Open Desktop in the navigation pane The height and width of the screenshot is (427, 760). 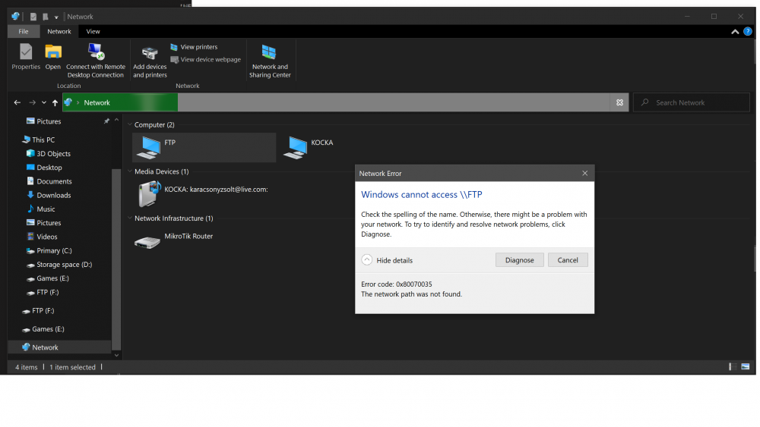click(x=49, y=168)
